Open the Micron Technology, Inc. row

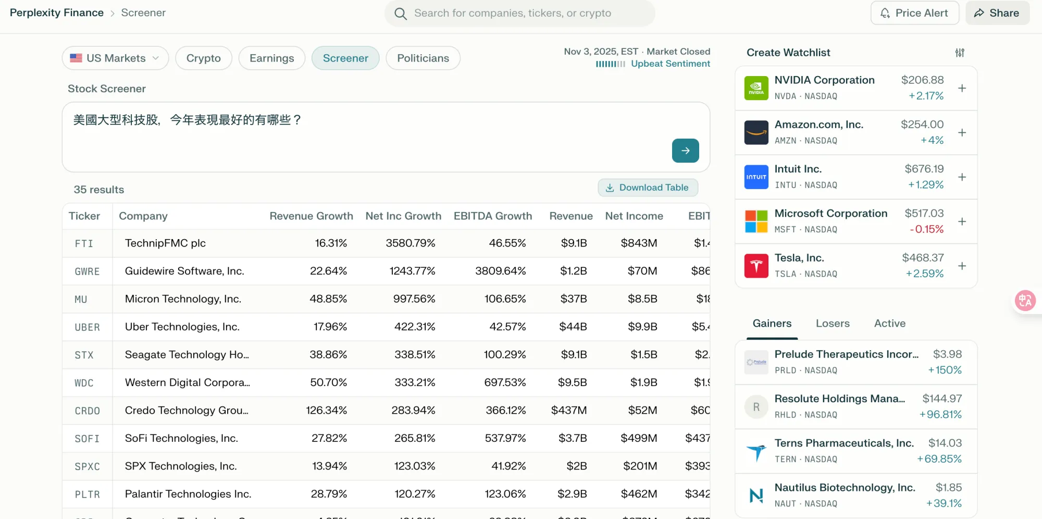click(386, 299)
